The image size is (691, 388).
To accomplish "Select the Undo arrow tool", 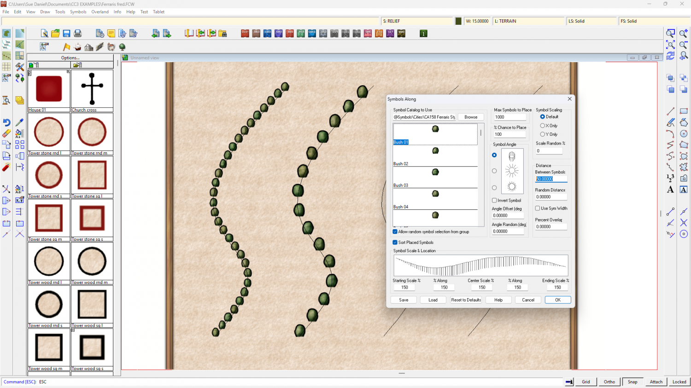I will pyautogui.click(x=6, y=122).
